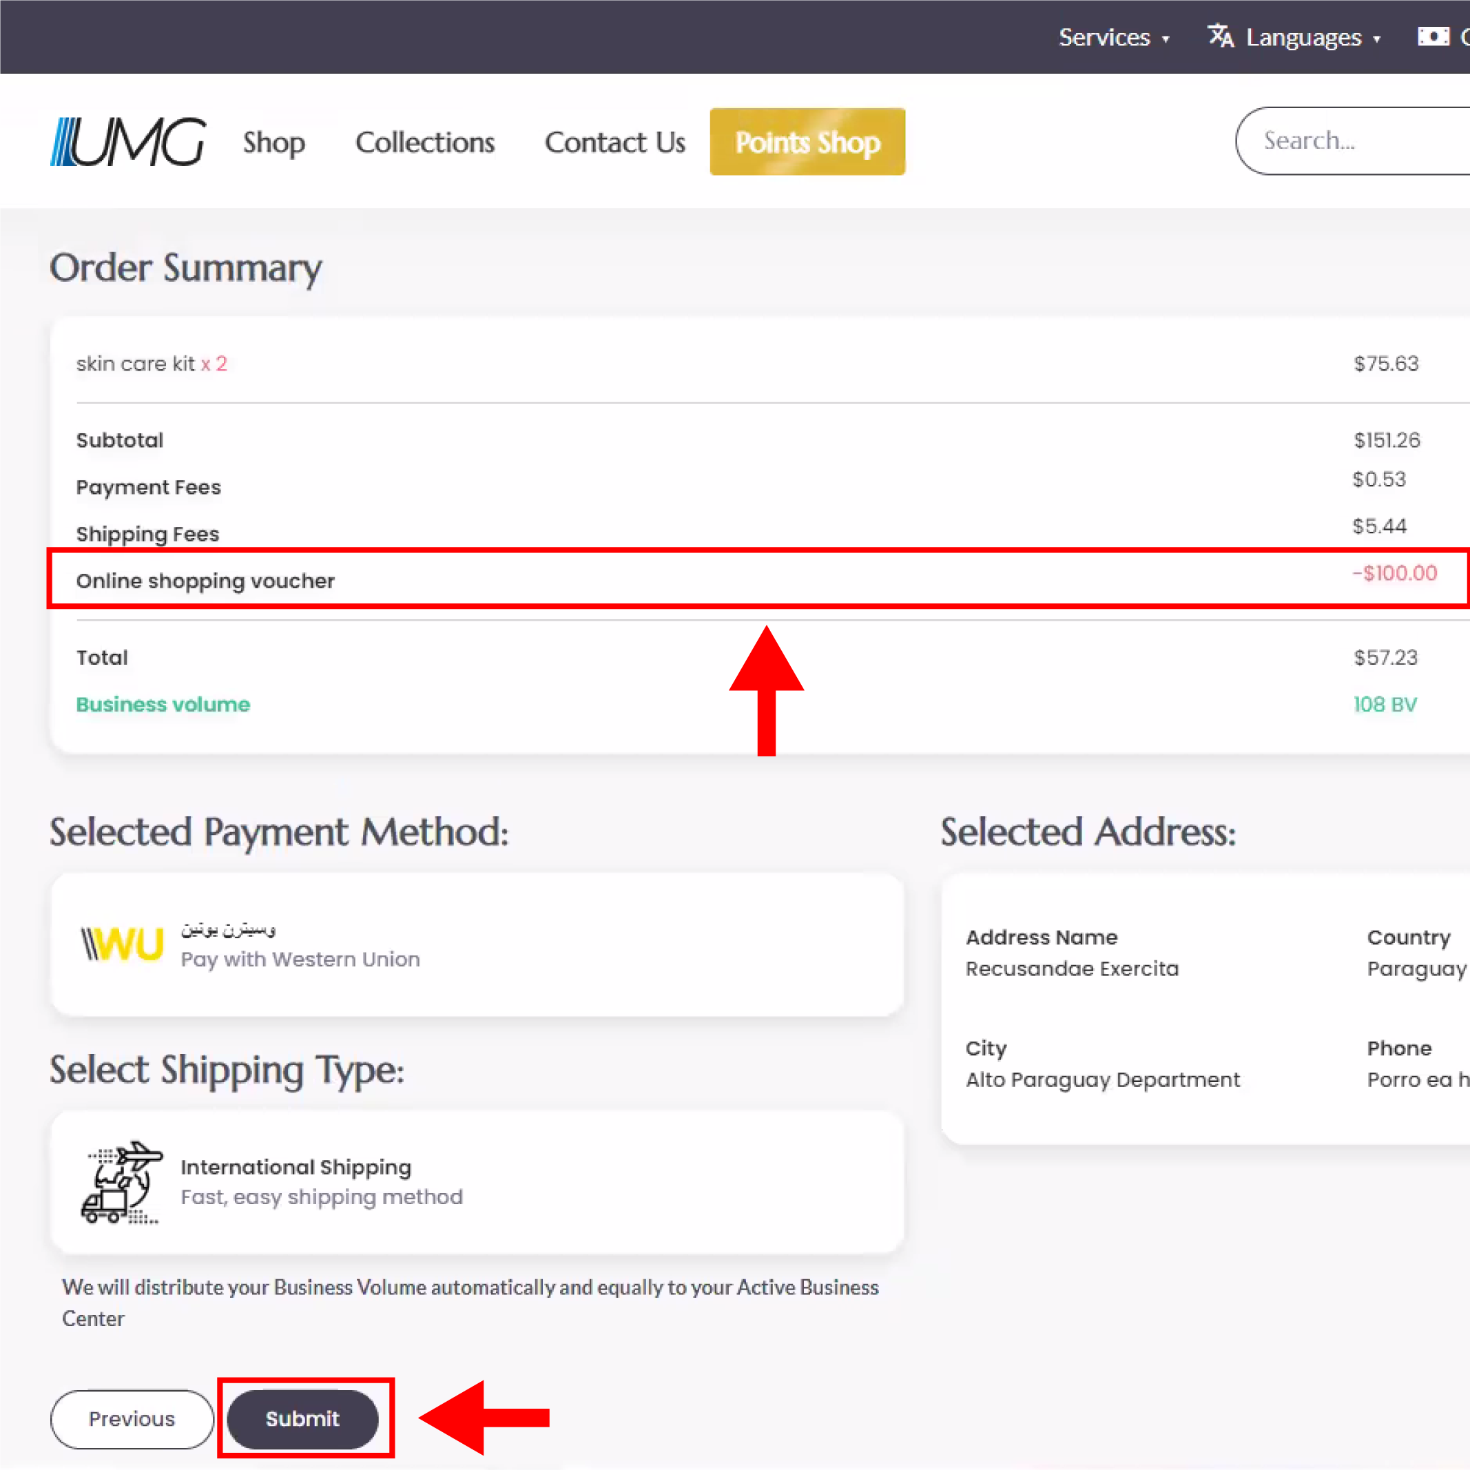Click the UMG logo
This screenshot has width=1470, height=1470.
(128, 141)
